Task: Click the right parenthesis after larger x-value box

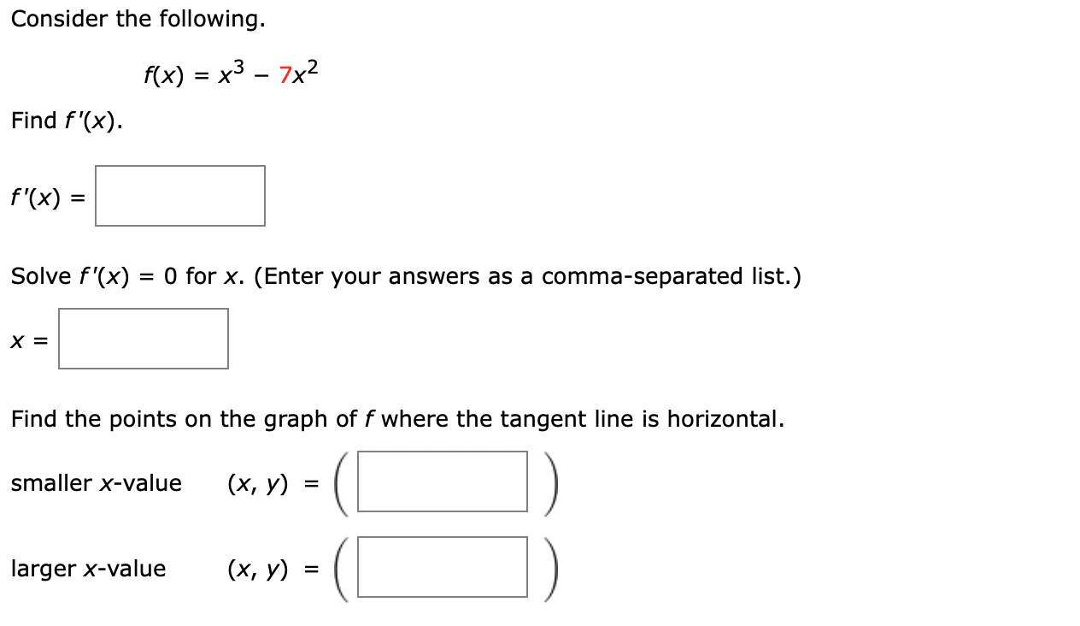Action: click(549, 567)
